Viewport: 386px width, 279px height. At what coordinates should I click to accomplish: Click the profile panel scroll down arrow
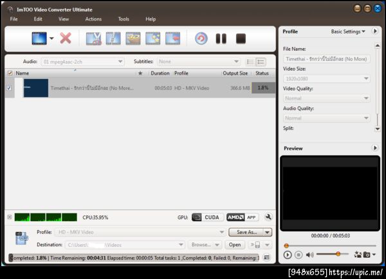tap(378, 129)
